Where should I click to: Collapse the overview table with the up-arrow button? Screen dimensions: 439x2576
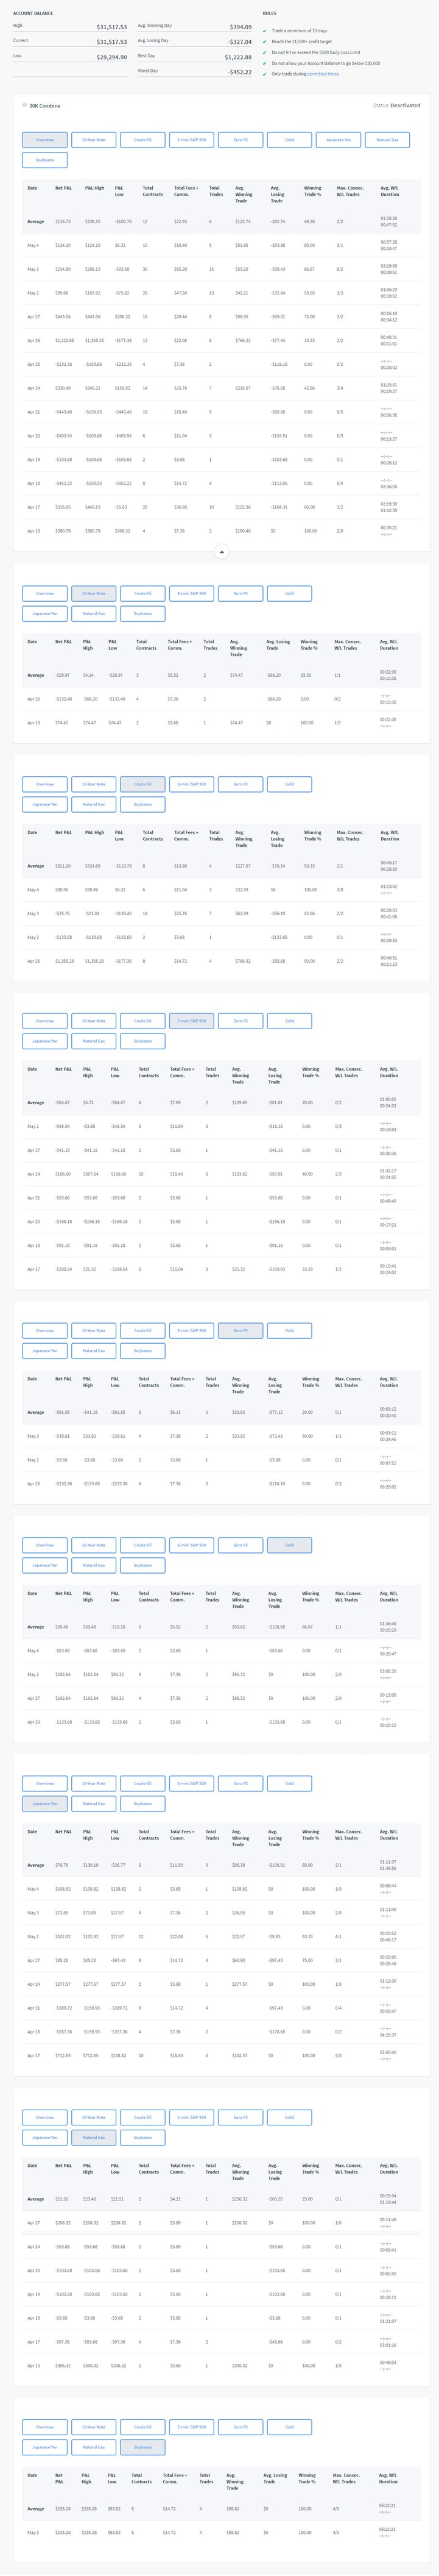[x=222, y=551]
